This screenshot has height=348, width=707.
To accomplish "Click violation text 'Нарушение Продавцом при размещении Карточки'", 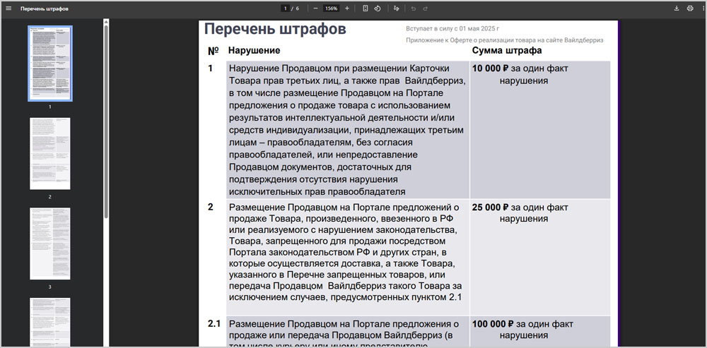I will pos(339,69).
